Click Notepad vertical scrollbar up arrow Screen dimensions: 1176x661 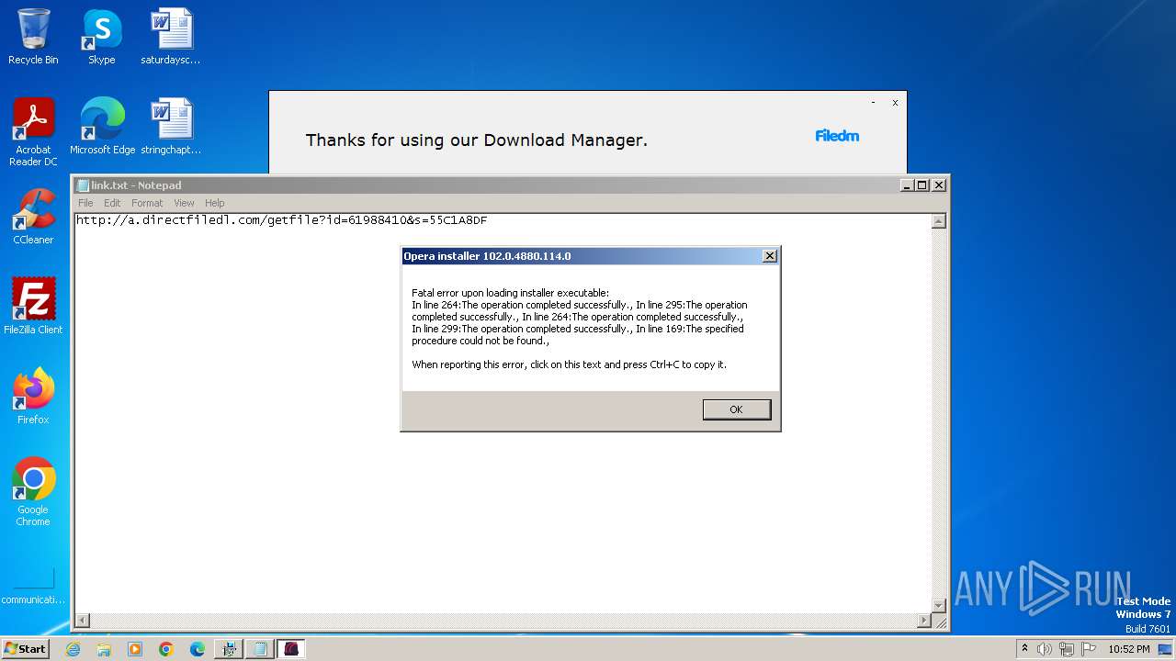[938, 221]
